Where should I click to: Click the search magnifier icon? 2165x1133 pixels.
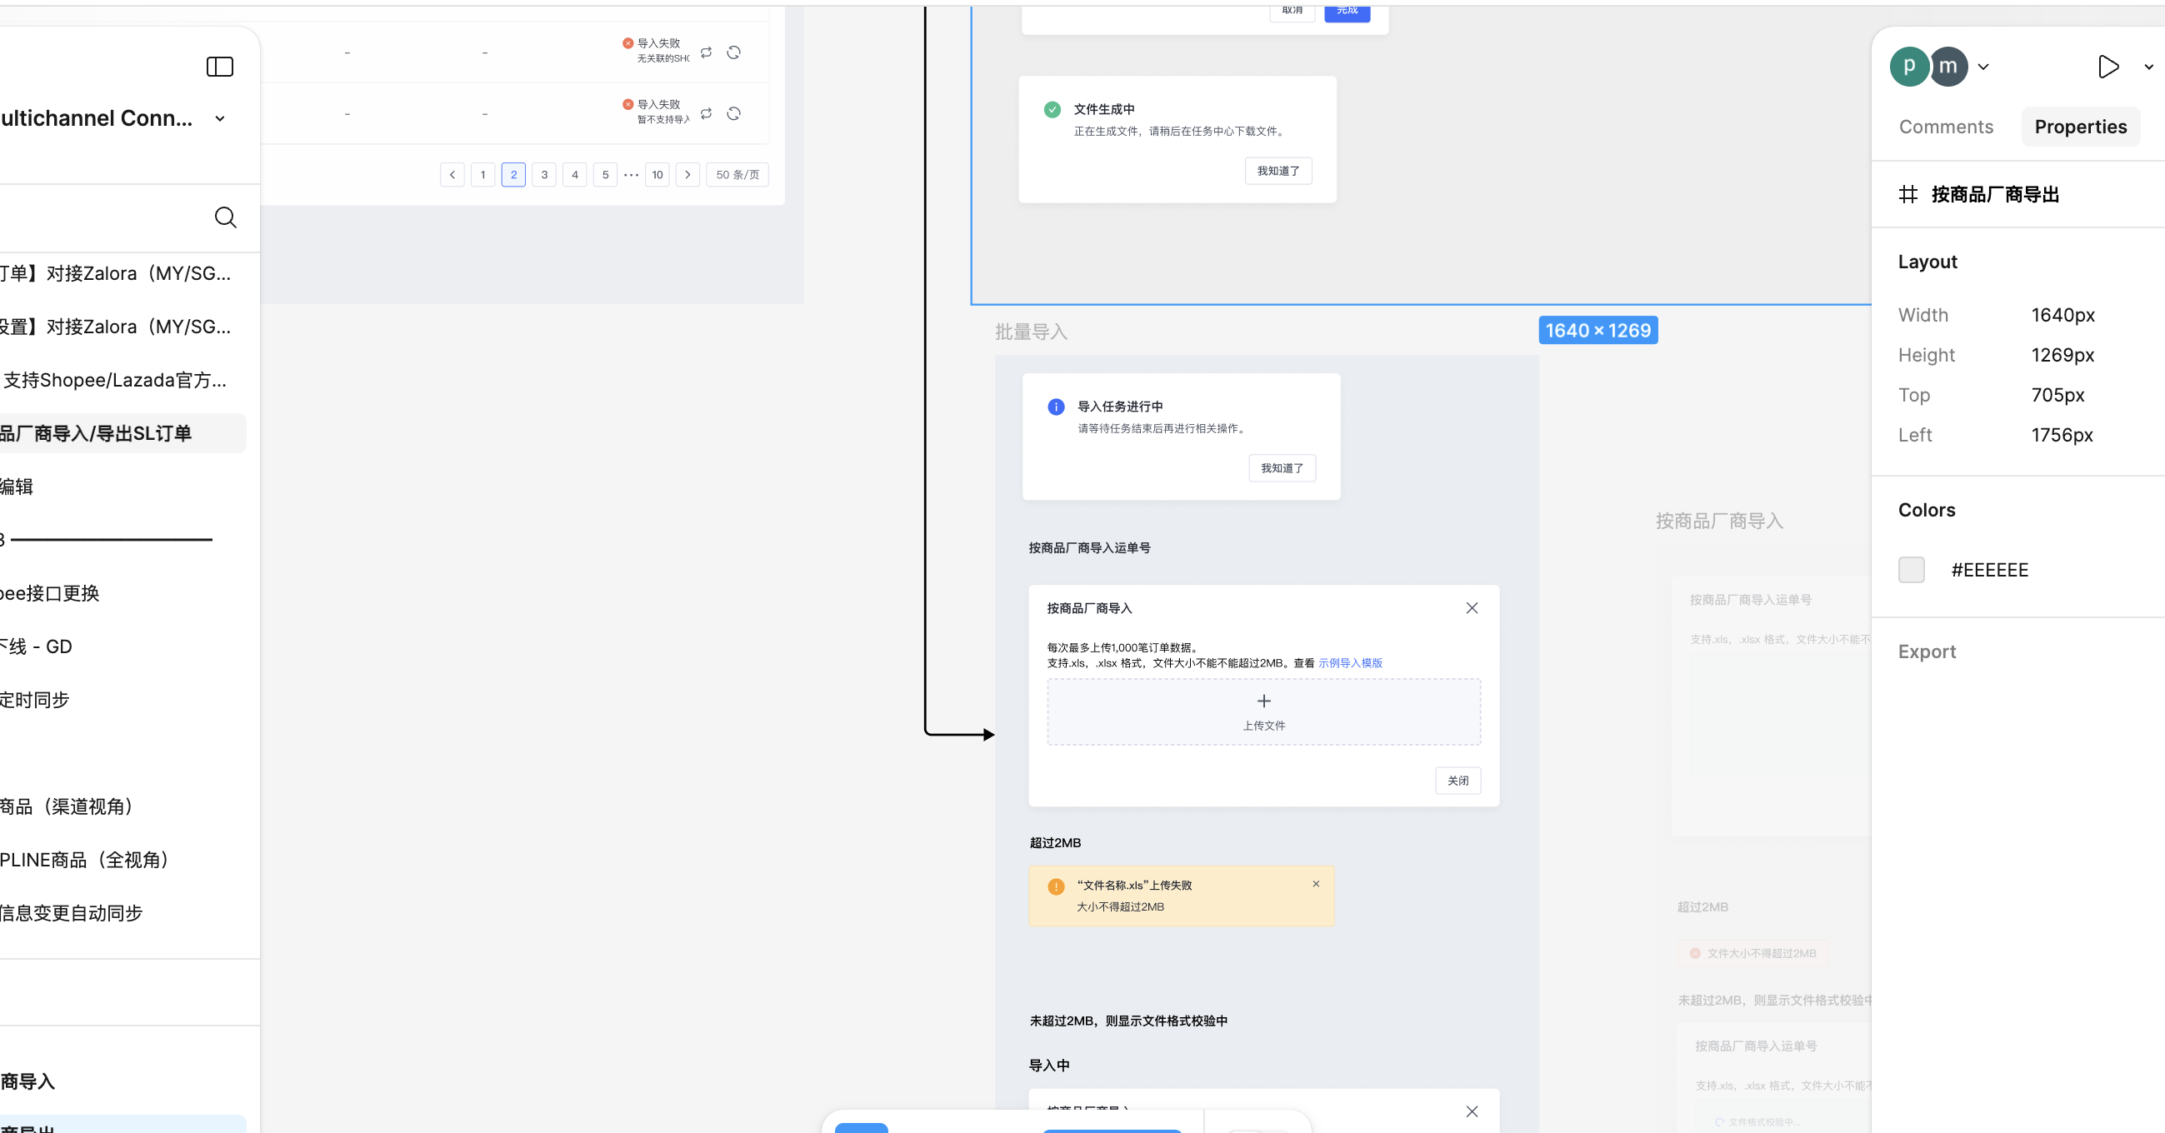coord(225,217)
